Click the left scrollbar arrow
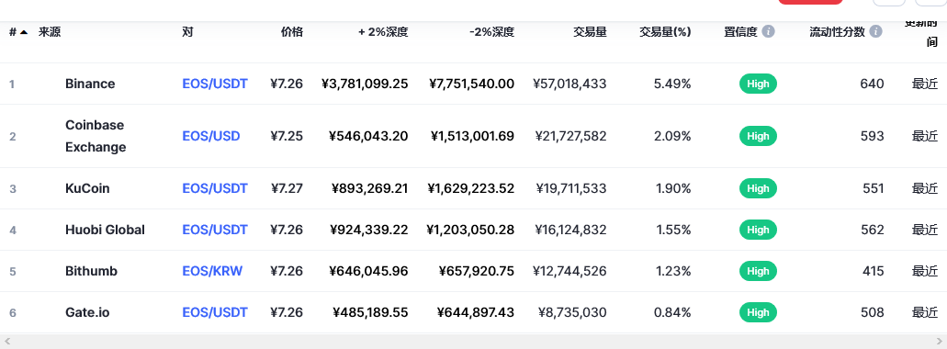Viewport: 947px width, 349px height. pyautogui.click(x=7, y=341)
